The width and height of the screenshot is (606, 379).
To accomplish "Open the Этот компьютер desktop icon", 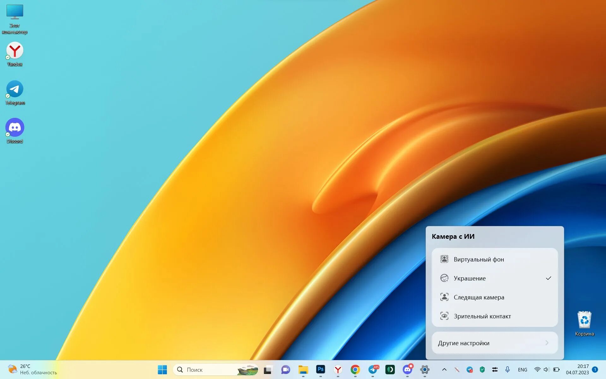I will 15,19.
